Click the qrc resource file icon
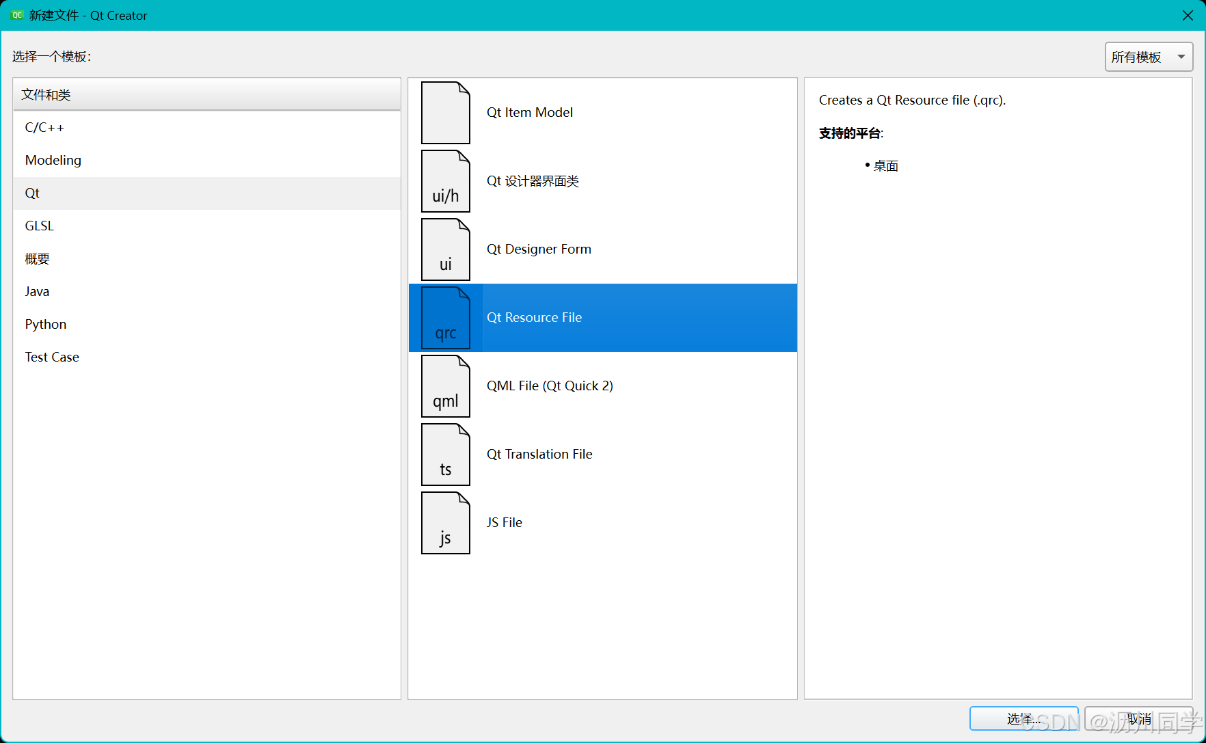This screenshot has height=743, width=1206. pos(446,318)
